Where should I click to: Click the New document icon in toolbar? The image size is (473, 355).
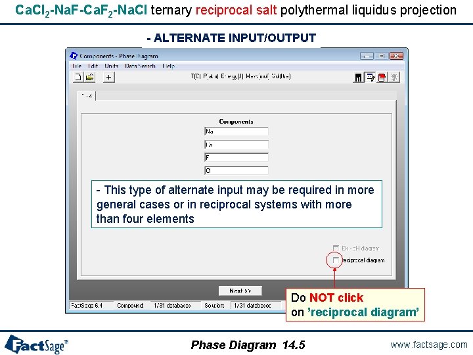(78, 77)
